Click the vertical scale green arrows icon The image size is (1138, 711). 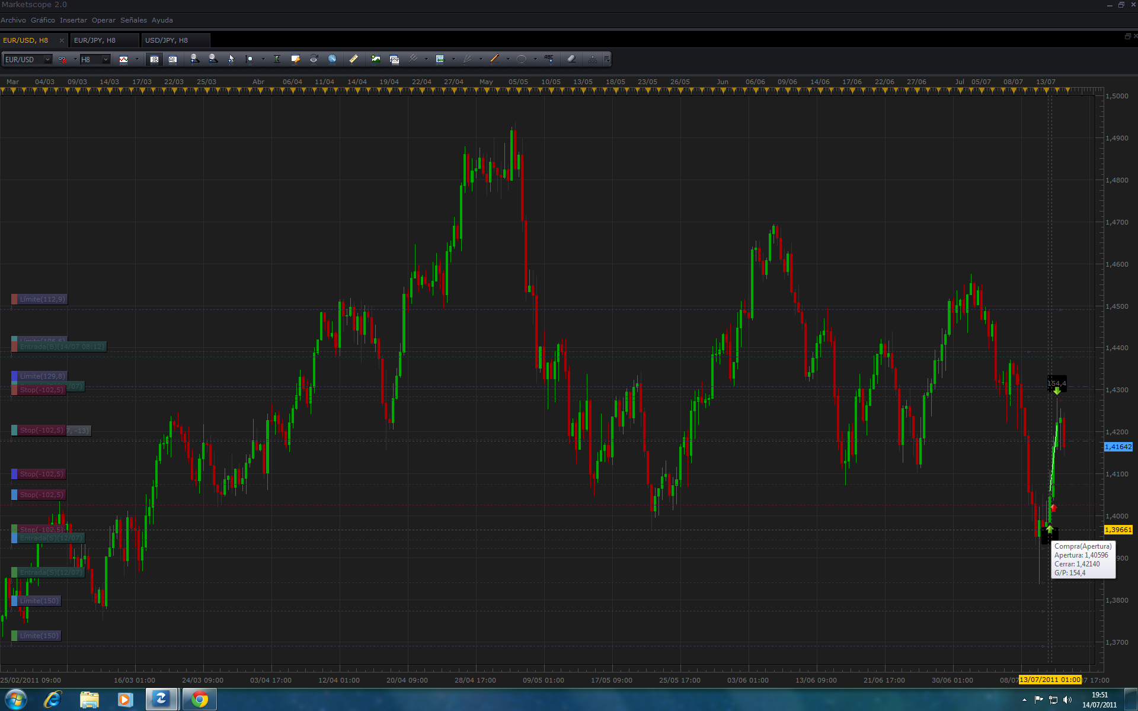point(277,59)
